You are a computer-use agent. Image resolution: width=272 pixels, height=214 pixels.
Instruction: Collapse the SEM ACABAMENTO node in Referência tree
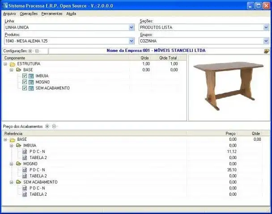(x=12, y=182)
